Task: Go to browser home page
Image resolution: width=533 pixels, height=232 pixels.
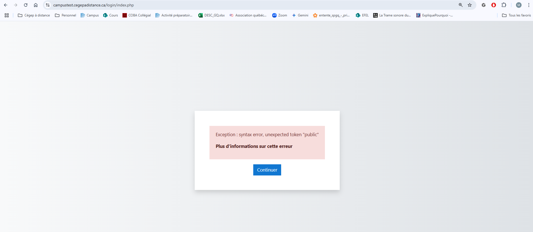Action: tap(36, 5)
